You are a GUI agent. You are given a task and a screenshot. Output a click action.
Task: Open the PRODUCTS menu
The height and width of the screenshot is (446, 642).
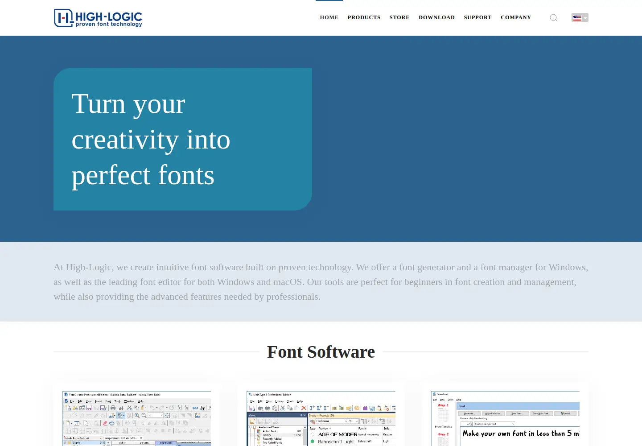coord(364,18)
